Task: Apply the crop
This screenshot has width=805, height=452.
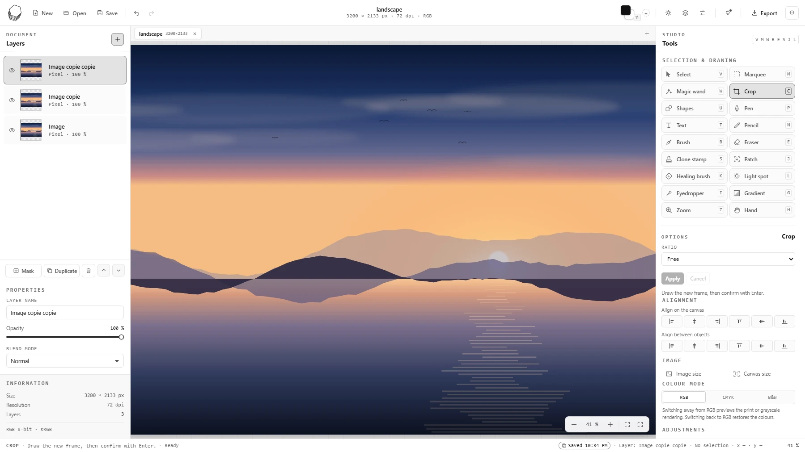Action: [x=673, y=279]
